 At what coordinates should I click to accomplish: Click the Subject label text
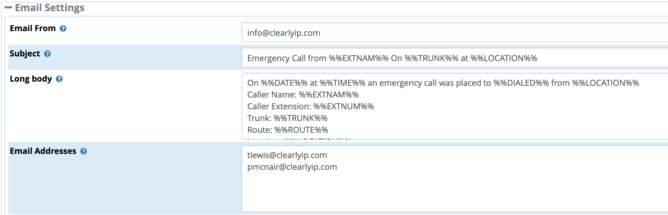[25, 54]
